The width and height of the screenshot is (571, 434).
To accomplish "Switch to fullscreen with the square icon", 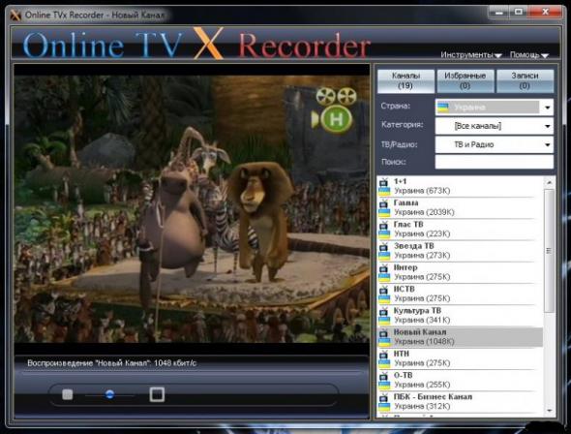I will [x=157, y=394].
